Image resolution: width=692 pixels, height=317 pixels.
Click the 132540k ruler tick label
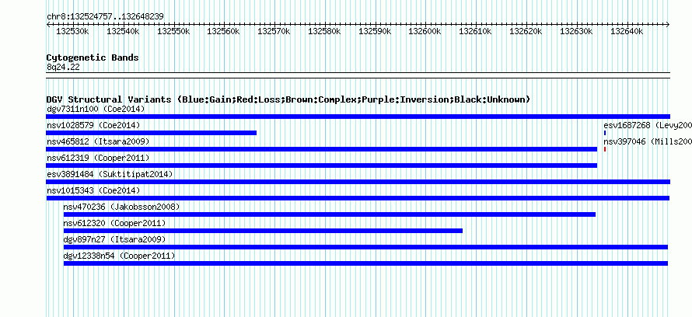point(123,31)
